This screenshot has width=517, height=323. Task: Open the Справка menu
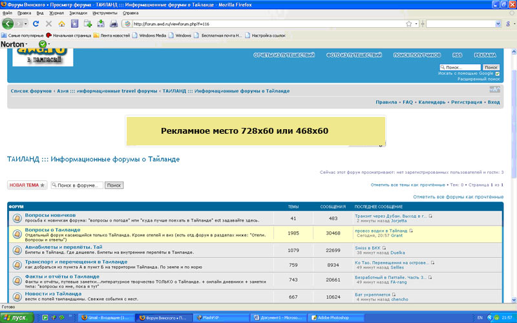[x=131, y=13]
